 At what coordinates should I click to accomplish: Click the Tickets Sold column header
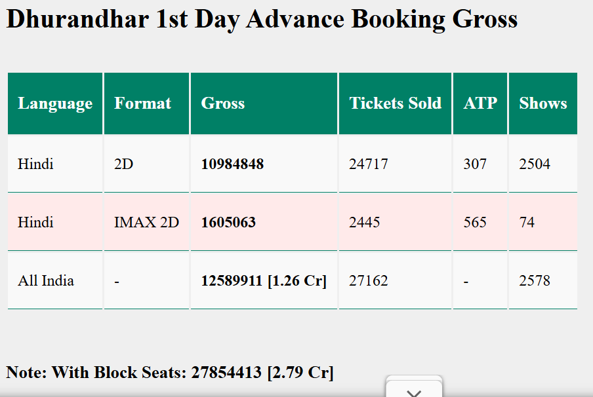coord(394,103)
